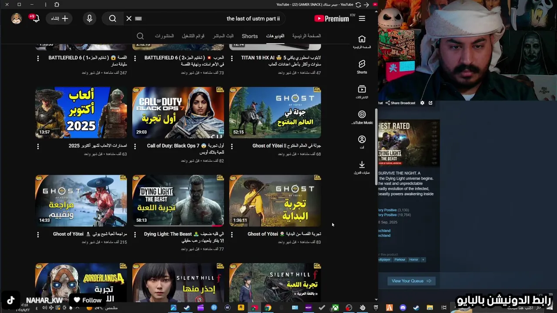
Task: Open the Create (إنشاء) button
Action: (59, 18)
